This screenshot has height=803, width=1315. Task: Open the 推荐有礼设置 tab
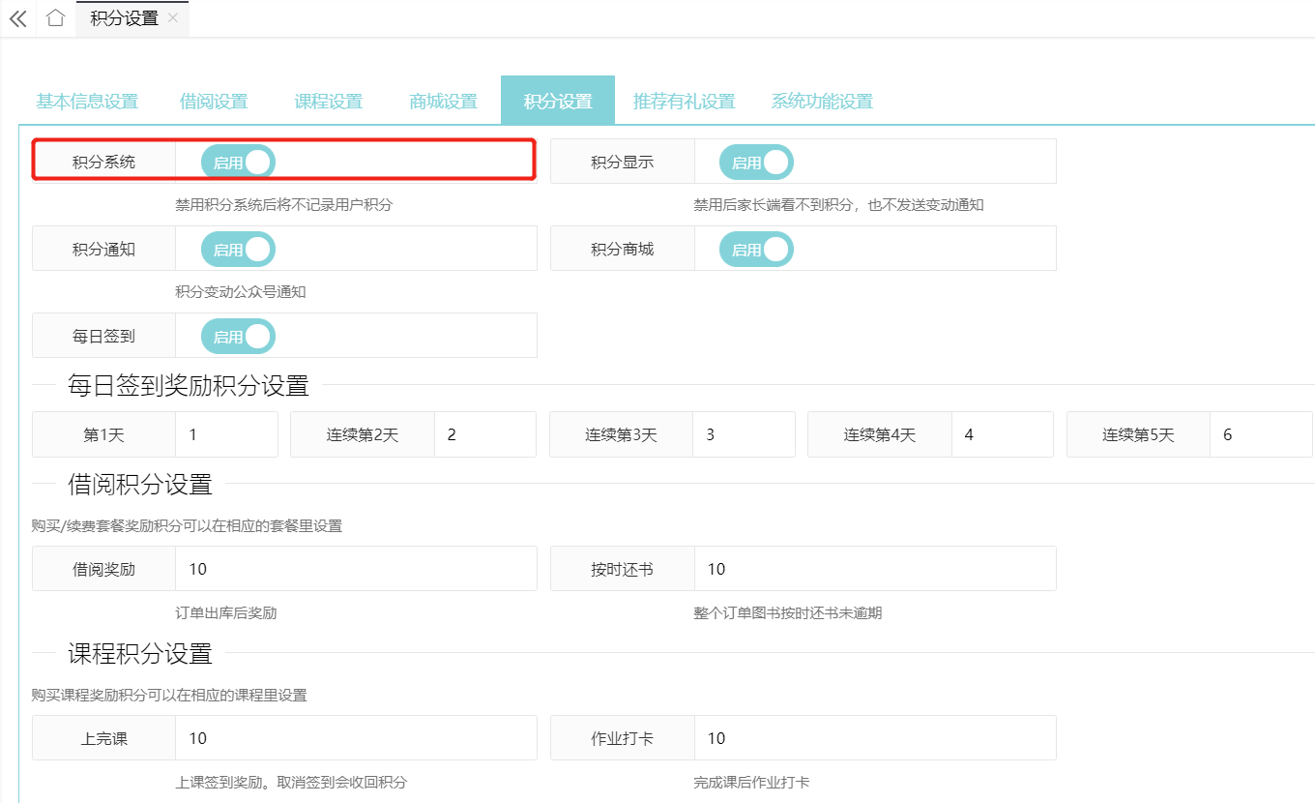(684, 101)
